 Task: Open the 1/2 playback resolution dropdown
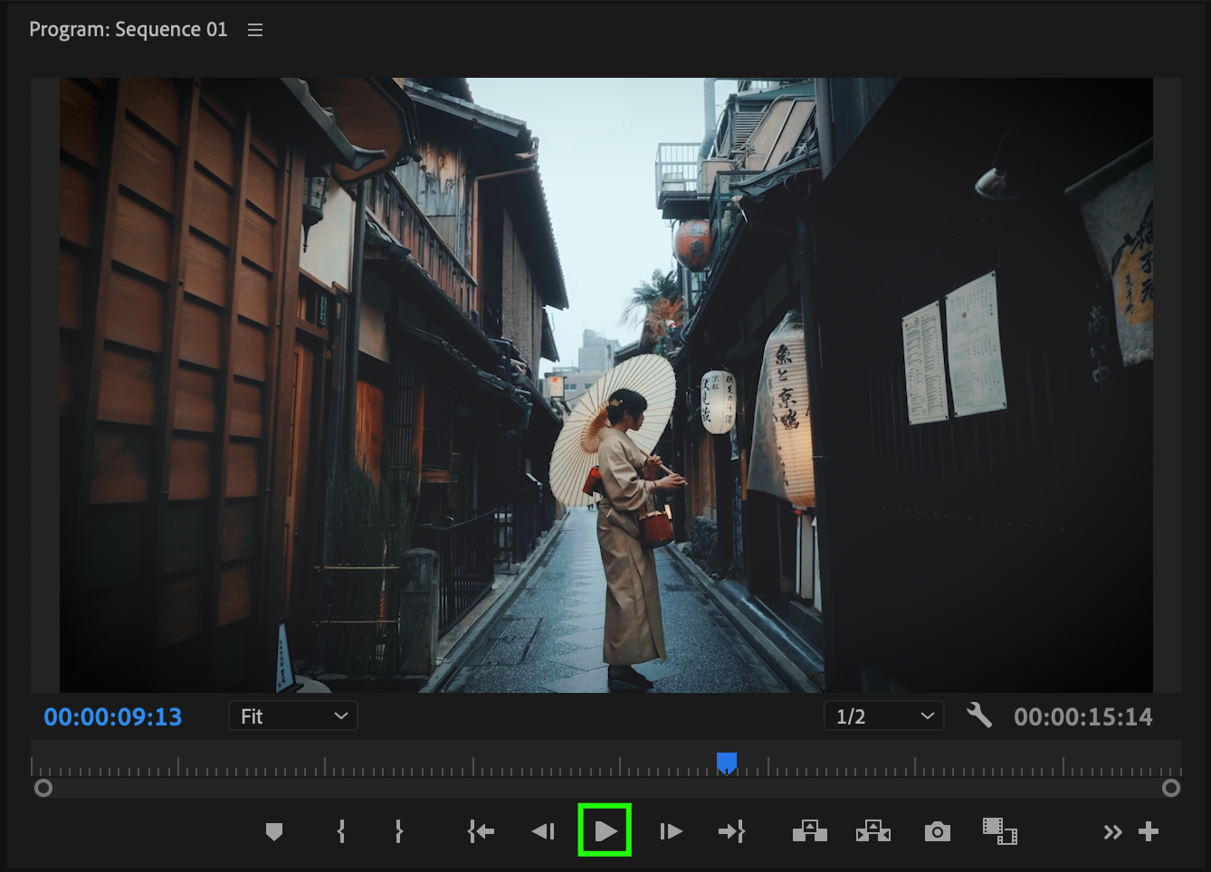pyautogui.click(x=883, y=716)
